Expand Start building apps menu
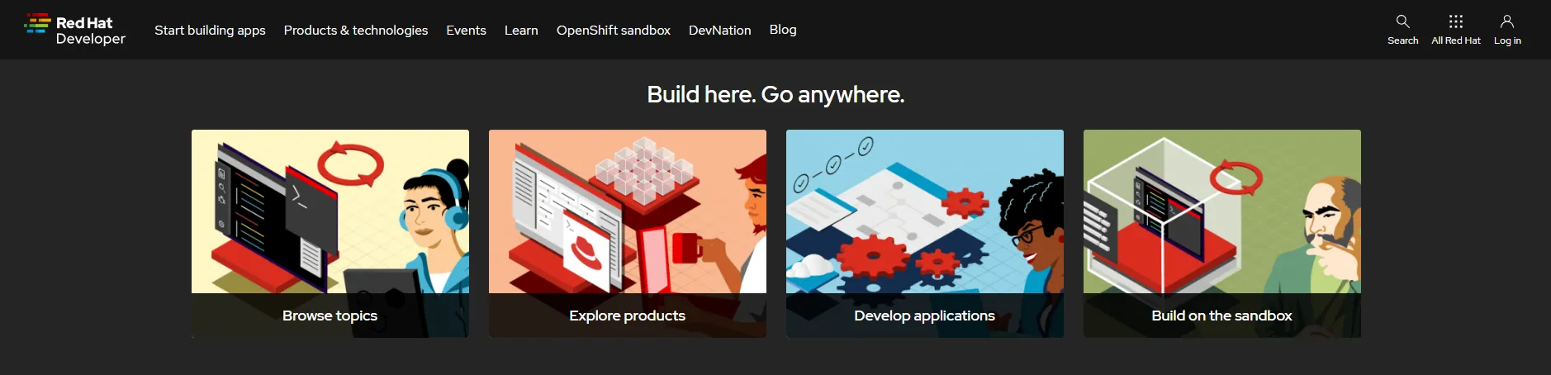1551x375 pixels. click(210, 30)
